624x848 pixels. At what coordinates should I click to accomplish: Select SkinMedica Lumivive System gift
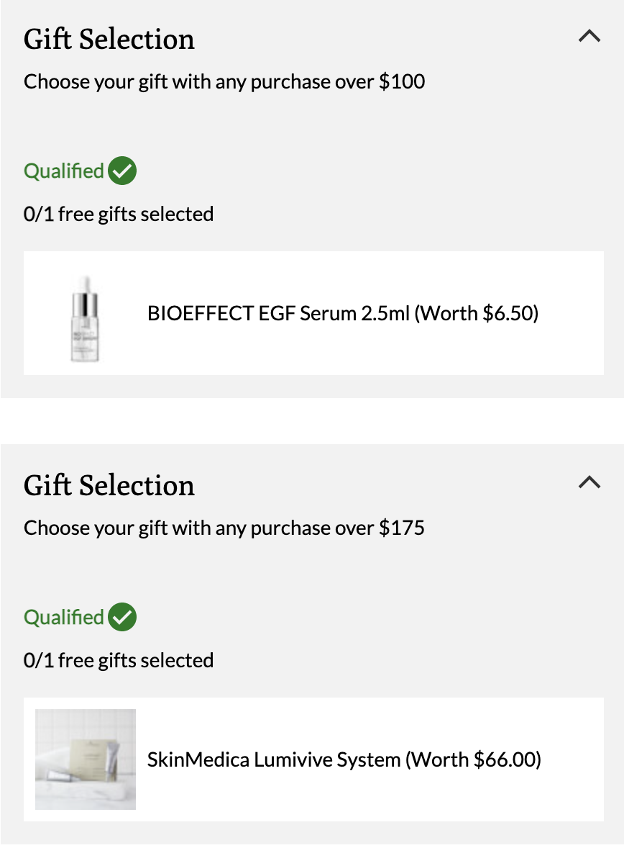pos(313,759)
